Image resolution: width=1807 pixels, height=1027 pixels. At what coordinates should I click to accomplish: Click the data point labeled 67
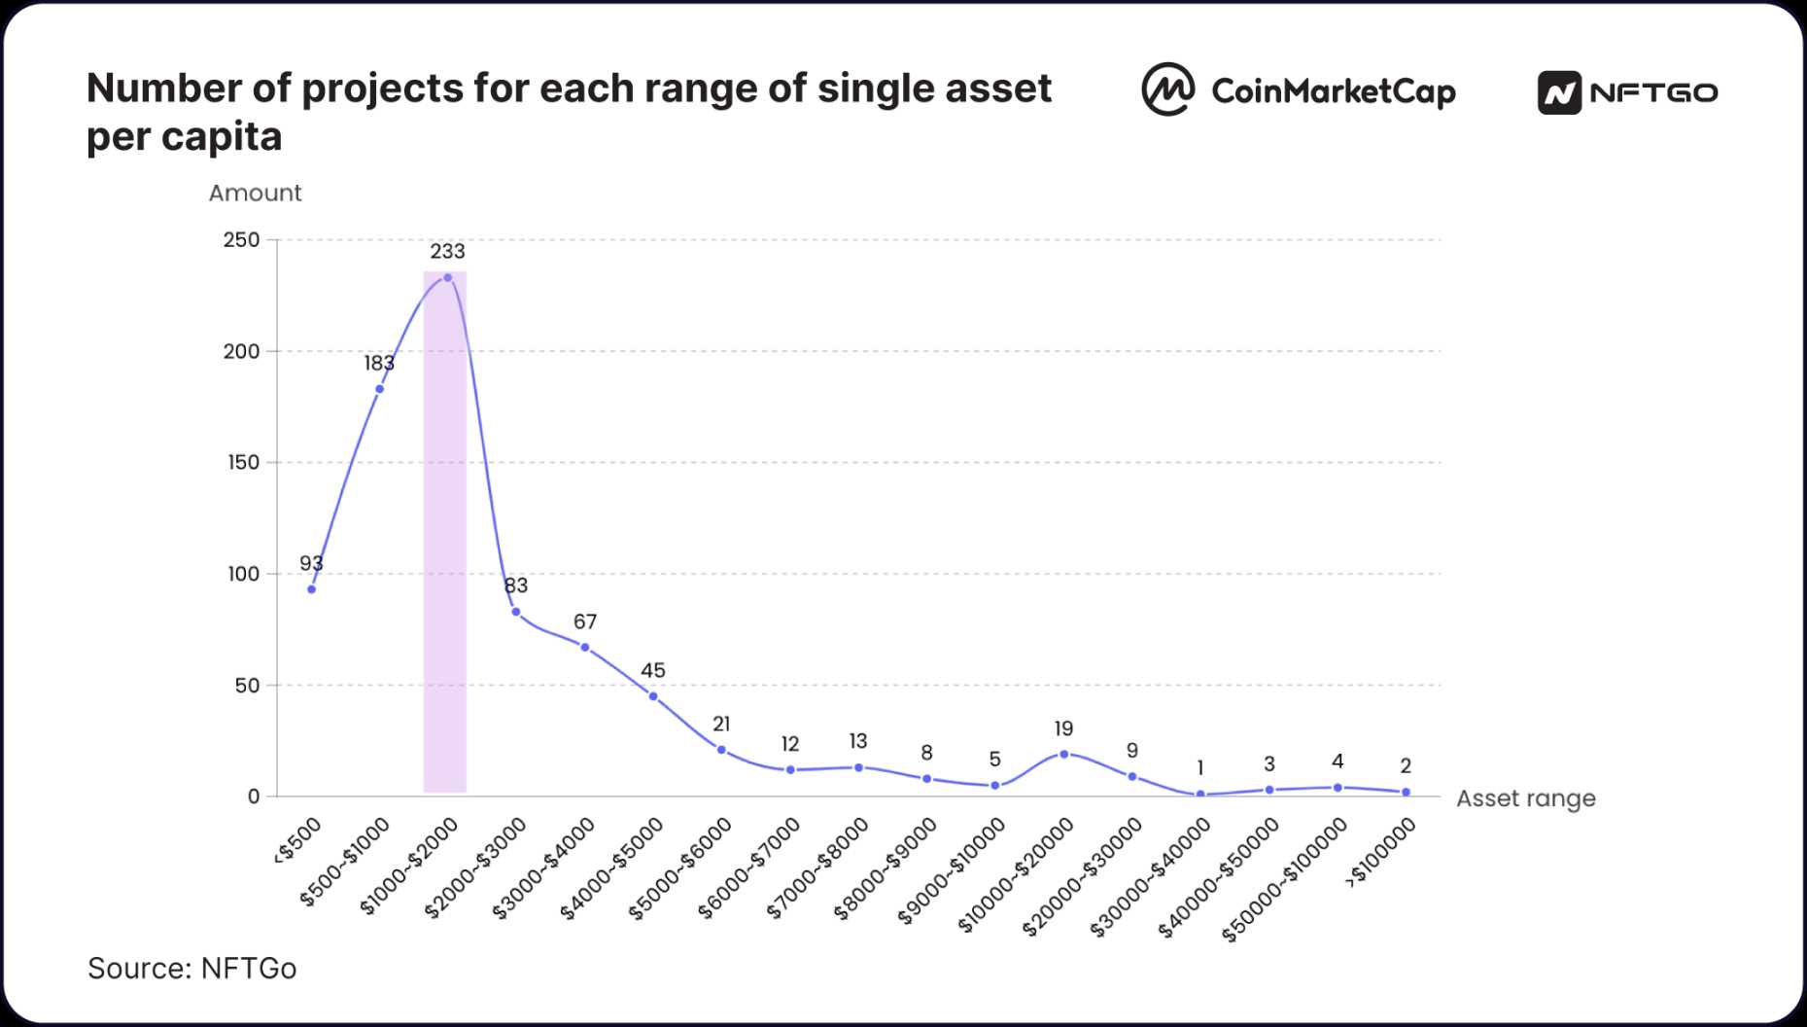(584, 648)
